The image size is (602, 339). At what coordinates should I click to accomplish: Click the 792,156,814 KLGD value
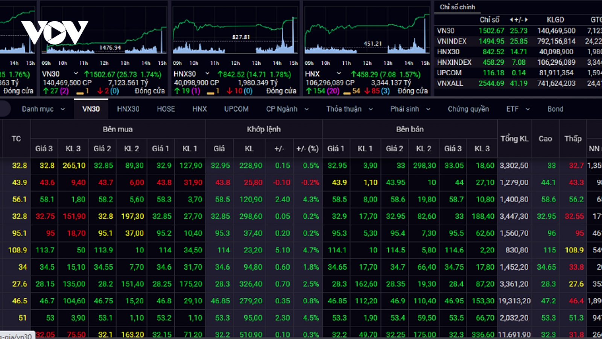coord(556,41)
